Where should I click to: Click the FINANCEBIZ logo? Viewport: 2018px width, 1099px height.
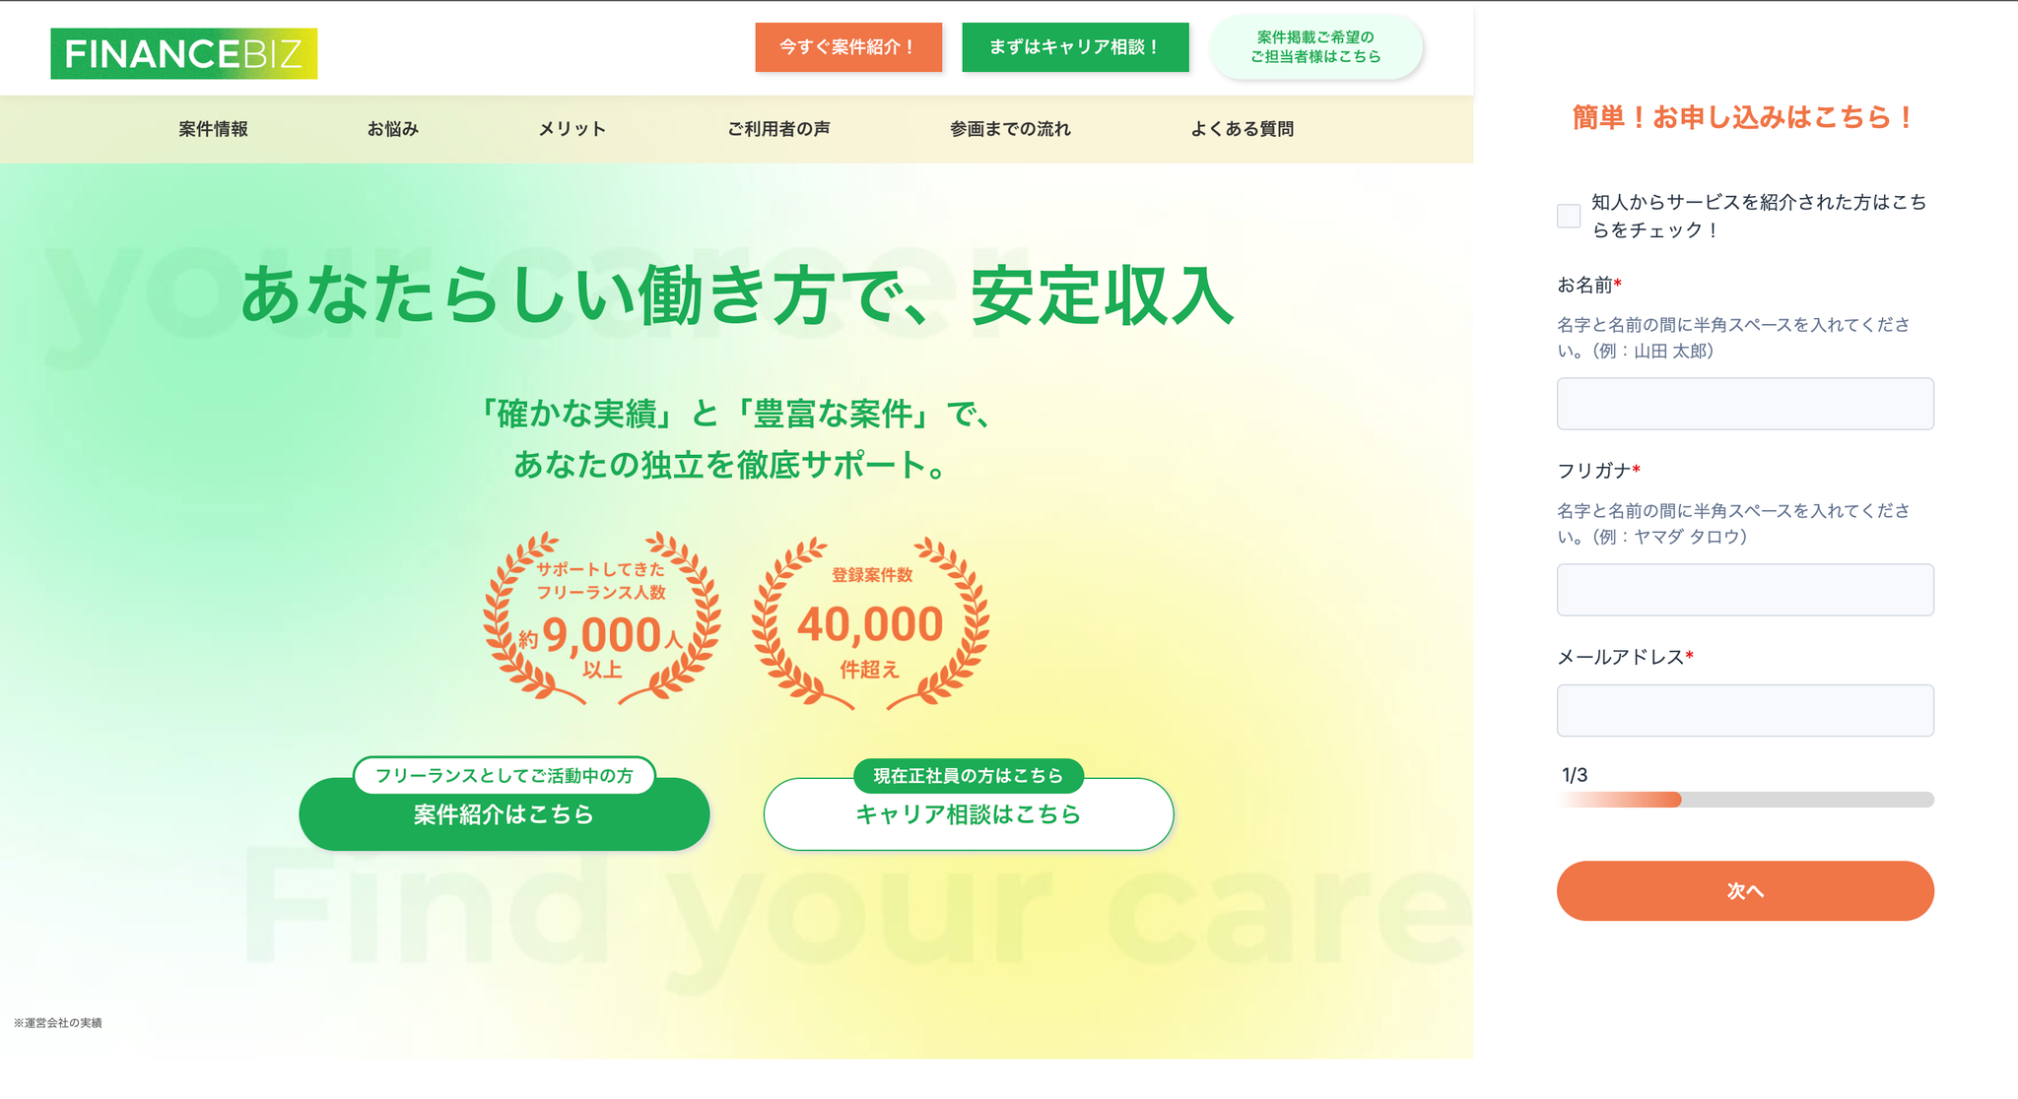click(184, 53)
